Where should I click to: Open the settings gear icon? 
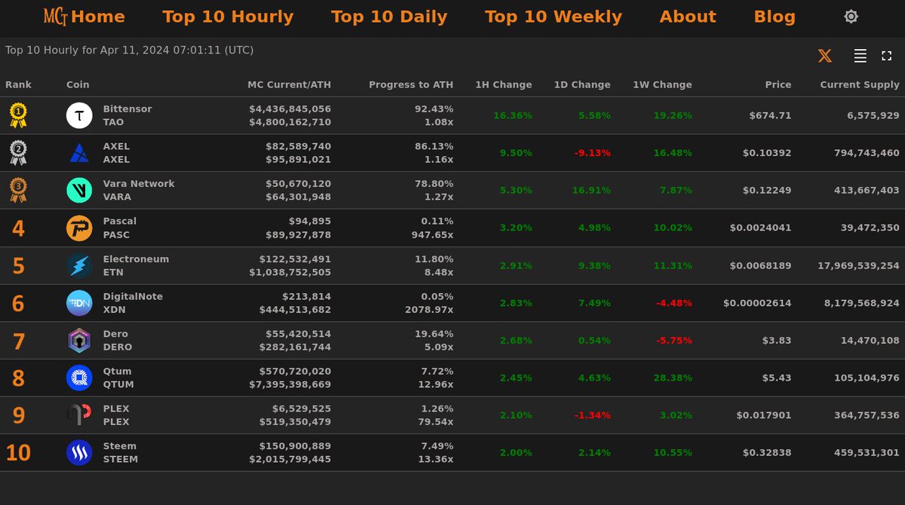pyautogui.click(x=851, y=17)
